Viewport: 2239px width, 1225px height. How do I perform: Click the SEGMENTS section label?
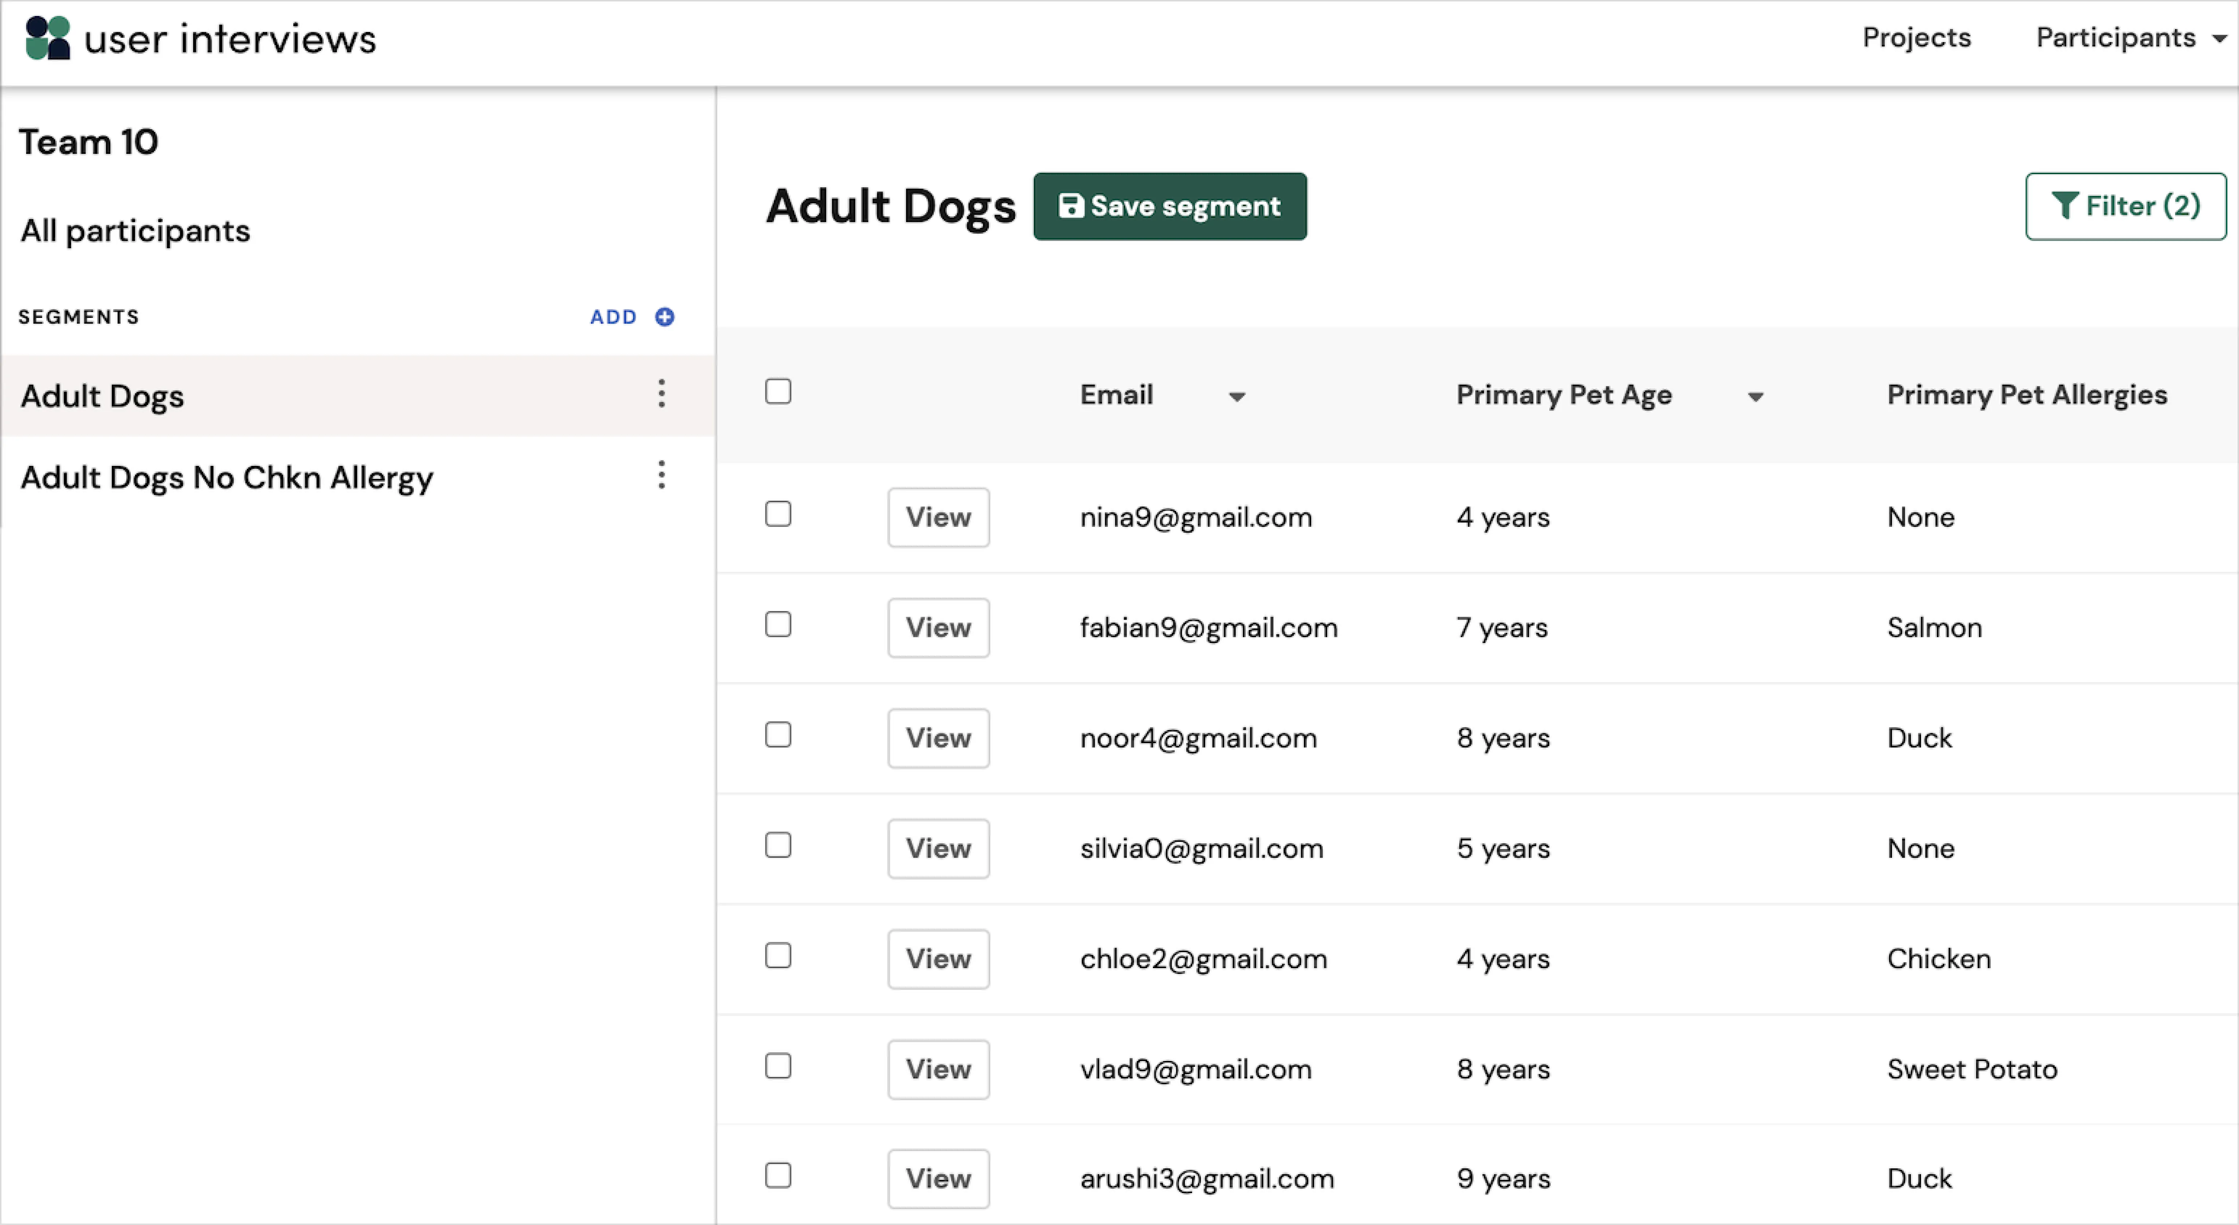(x=79, y=317)
